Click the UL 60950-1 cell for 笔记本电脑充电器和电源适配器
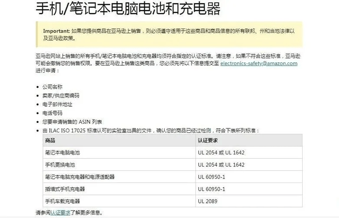This screenshot has height=218, width=339. coord(249,177)
